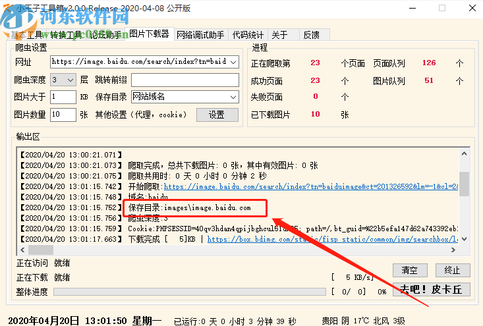This screenshot has height=326, width=483.
Task: Click the 保存目录:images\image.baidu.com log line
Action: [189, 208]
